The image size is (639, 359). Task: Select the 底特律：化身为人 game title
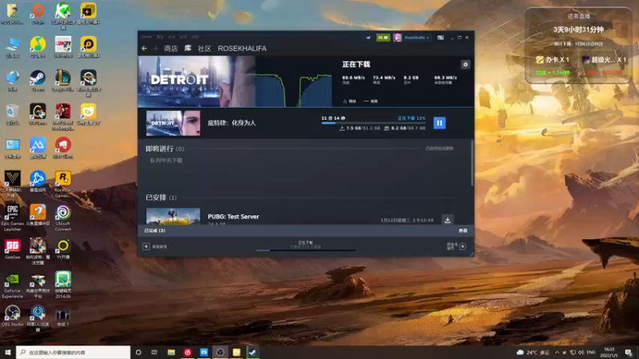click(x=232, y=123)
